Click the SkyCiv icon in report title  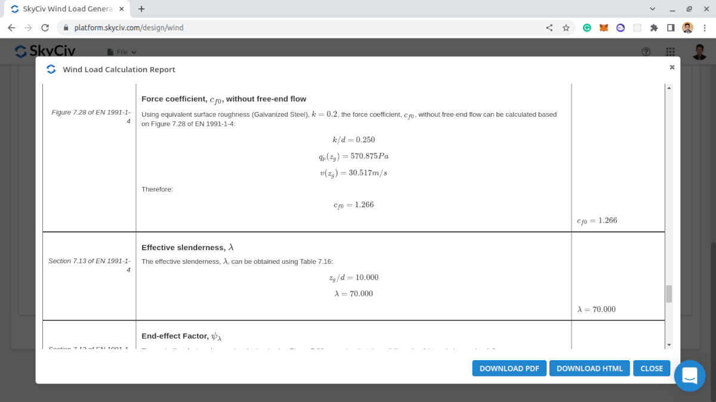pos(51,69)
